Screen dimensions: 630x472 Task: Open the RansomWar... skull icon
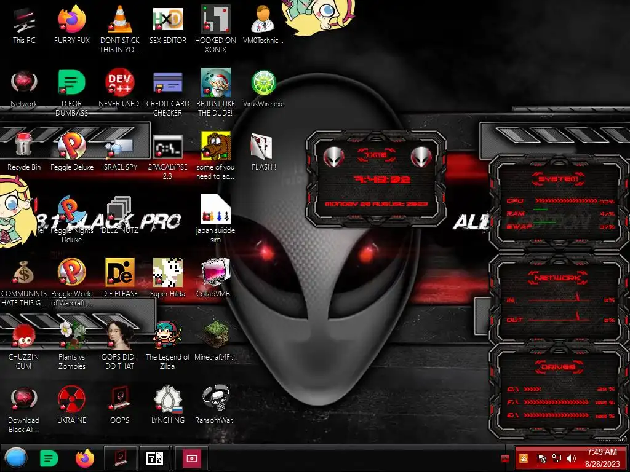coord(215,406)
